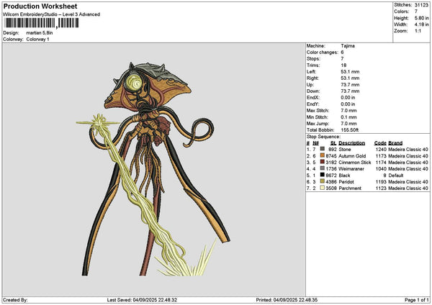
Task: Click the stitches value 31123
Action: [421, 5]
